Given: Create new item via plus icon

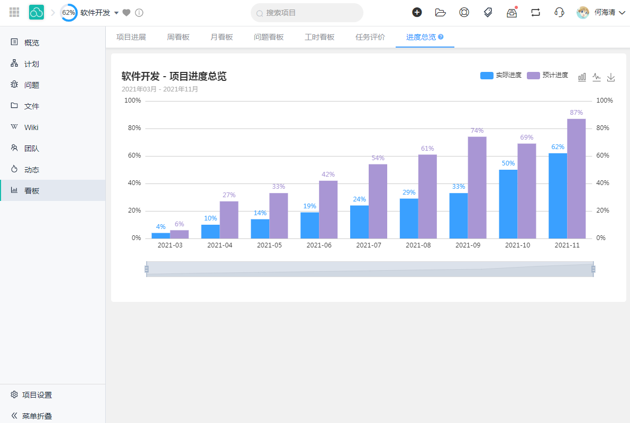Looking at the screenshot, I should 417,12.
